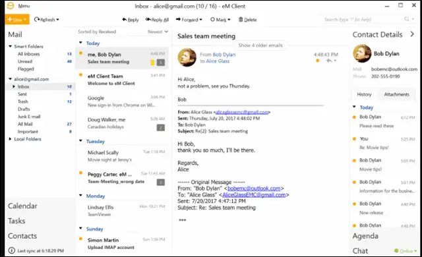Viewport: 422px width, 257px height.
Task: Toggle the unread dot in message header
Action: pyautogui.click(x=318, y=61)
